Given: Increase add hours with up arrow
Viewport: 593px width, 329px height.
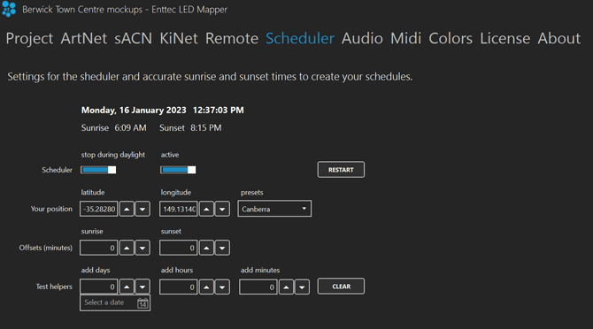Looking at the screenshot, I should pos(206,287).
